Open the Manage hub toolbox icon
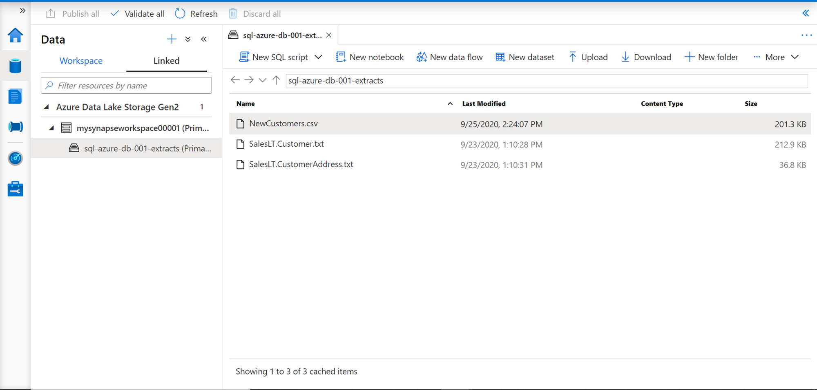The height and width of the screenshot is (390, 817). pos(15,189)
